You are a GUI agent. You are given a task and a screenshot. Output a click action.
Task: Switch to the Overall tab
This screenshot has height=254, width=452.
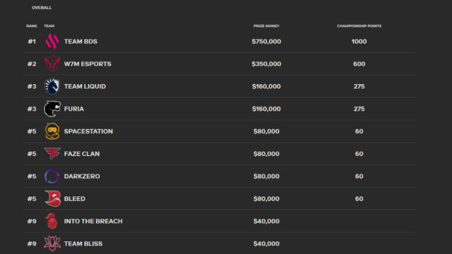(x=42, y=8)
